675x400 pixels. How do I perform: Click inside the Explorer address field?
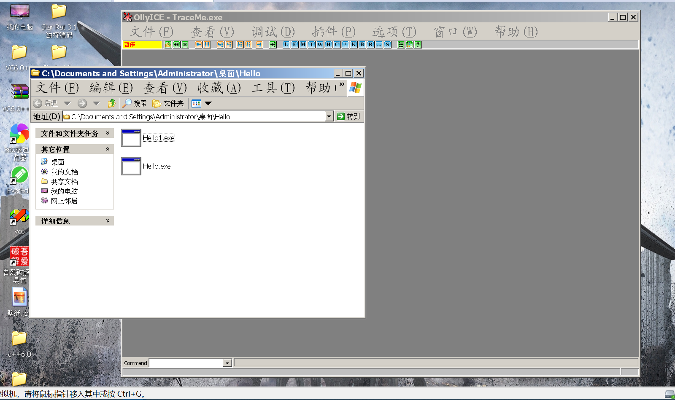(x=194, y=116)
